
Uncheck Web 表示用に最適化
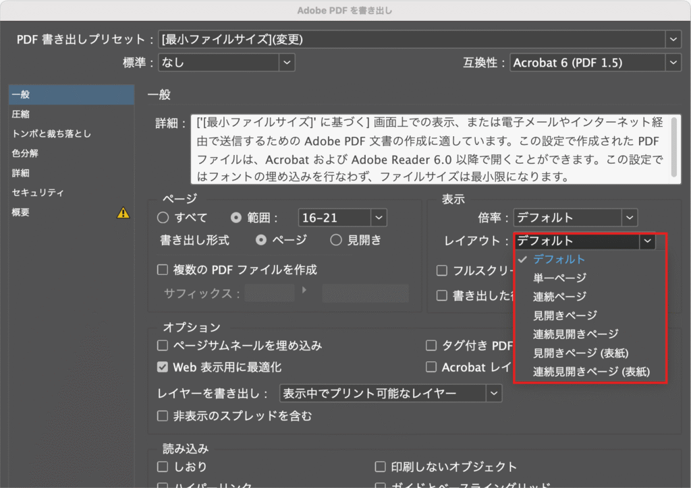tap(163, 367)
